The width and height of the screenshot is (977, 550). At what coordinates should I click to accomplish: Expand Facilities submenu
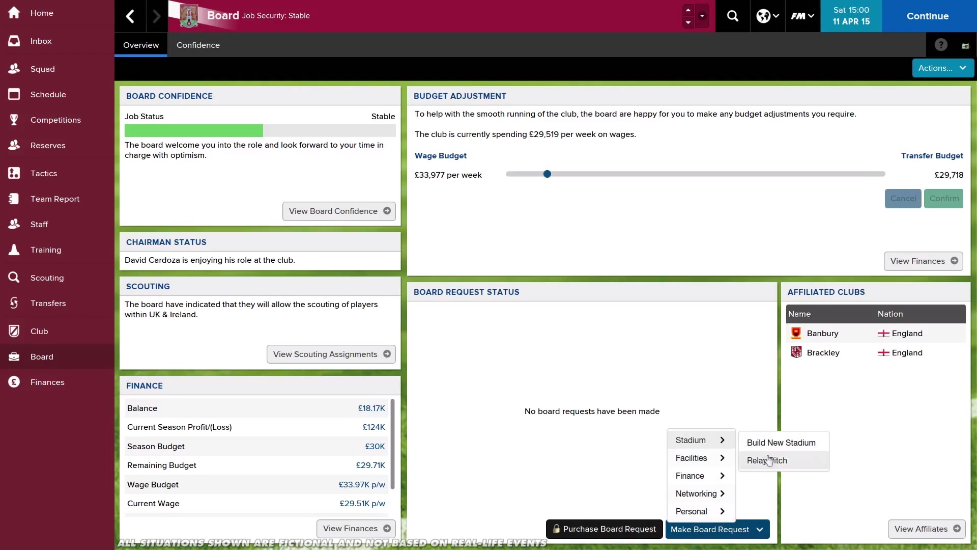700,458
